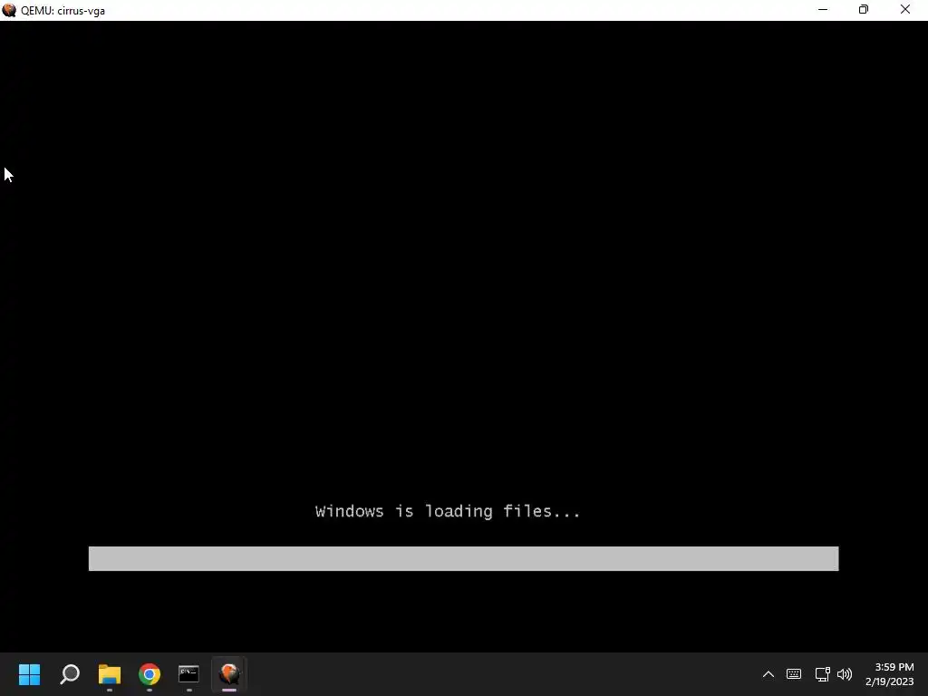
Task: Show hidden system tray icons
Action: (768, 674)
